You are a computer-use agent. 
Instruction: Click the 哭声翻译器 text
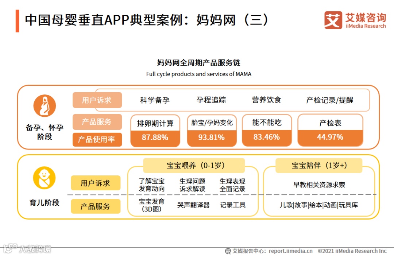[193, 205]
